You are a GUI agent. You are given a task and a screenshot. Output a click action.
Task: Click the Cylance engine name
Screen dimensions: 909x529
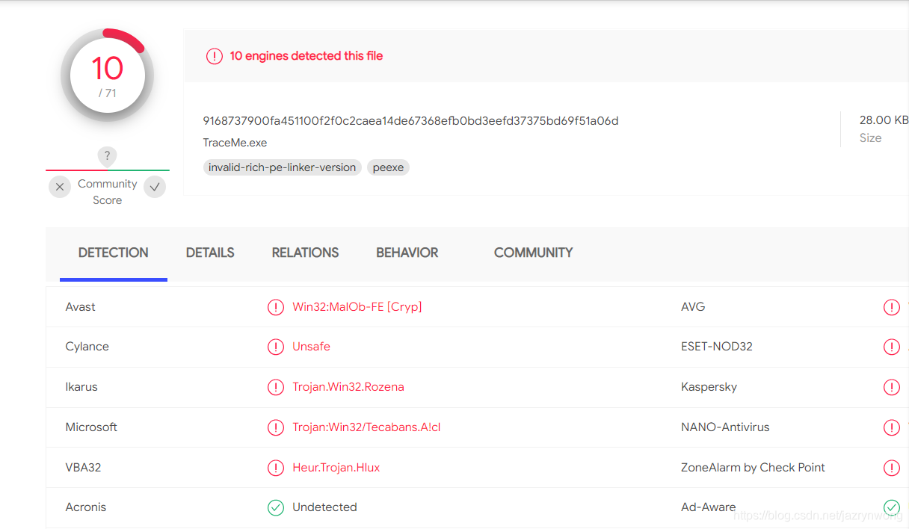(87, 347)
